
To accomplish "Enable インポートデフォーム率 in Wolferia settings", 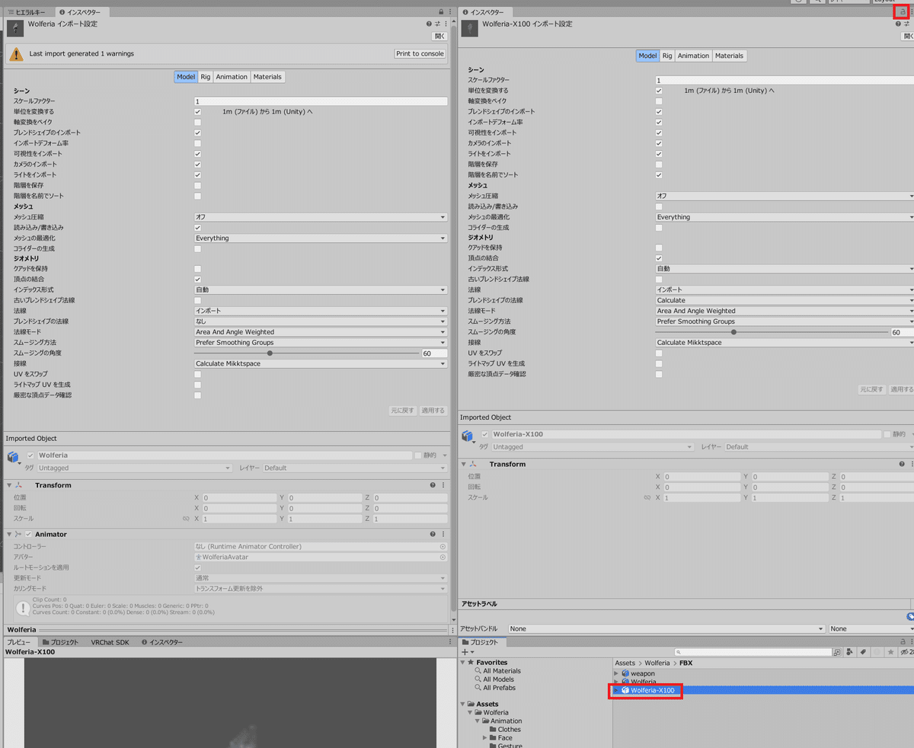I will click(x=197, y=143).
